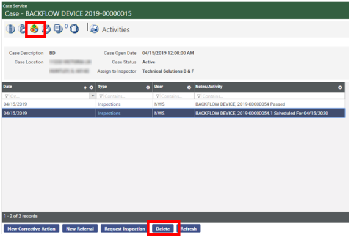This screenshot has height=238, width=351.
Task: Open the Type column settings gear
Action: [148, 87]
